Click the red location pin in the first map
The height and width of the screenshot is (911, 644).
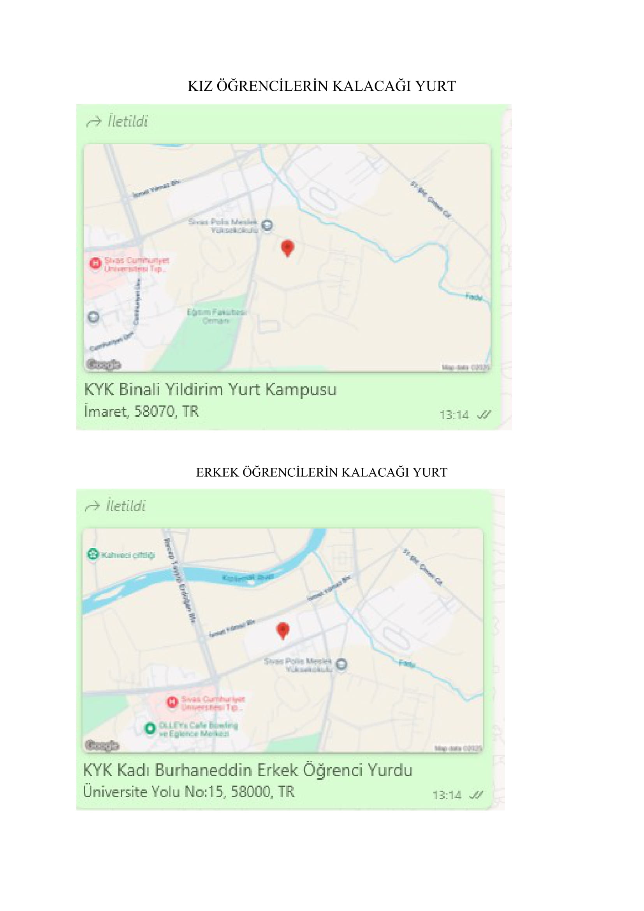point(287,248)
